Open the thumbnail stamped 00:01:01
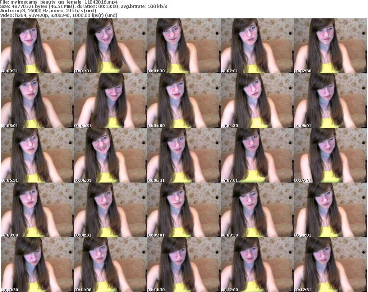The width and height of the screenshot is (368, 292). (x=111, y=46)
